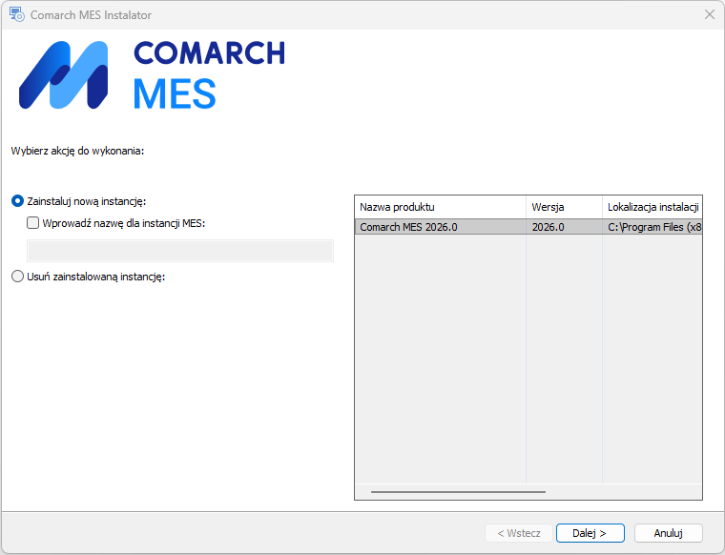This screenshot has height=555, width=725.
Task: Click the MES instance name input field
Action: [x=180, y=251]
